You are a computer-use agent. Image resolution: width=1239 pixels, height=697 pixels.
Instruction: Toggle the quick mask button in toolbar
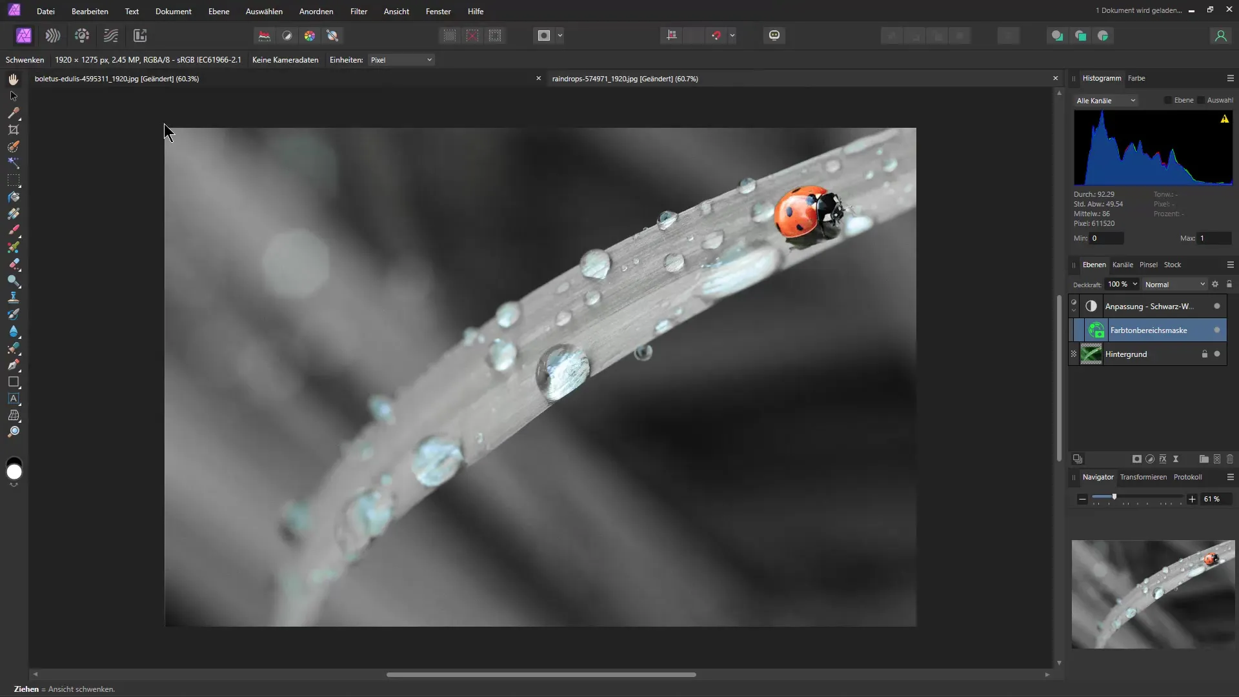544,35
